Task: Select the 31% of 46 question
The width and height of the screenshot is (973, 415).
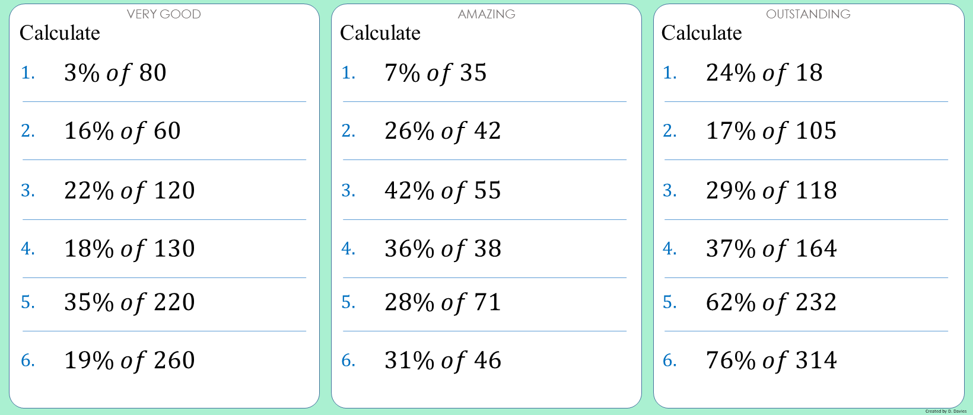Action: coord(443,360)
